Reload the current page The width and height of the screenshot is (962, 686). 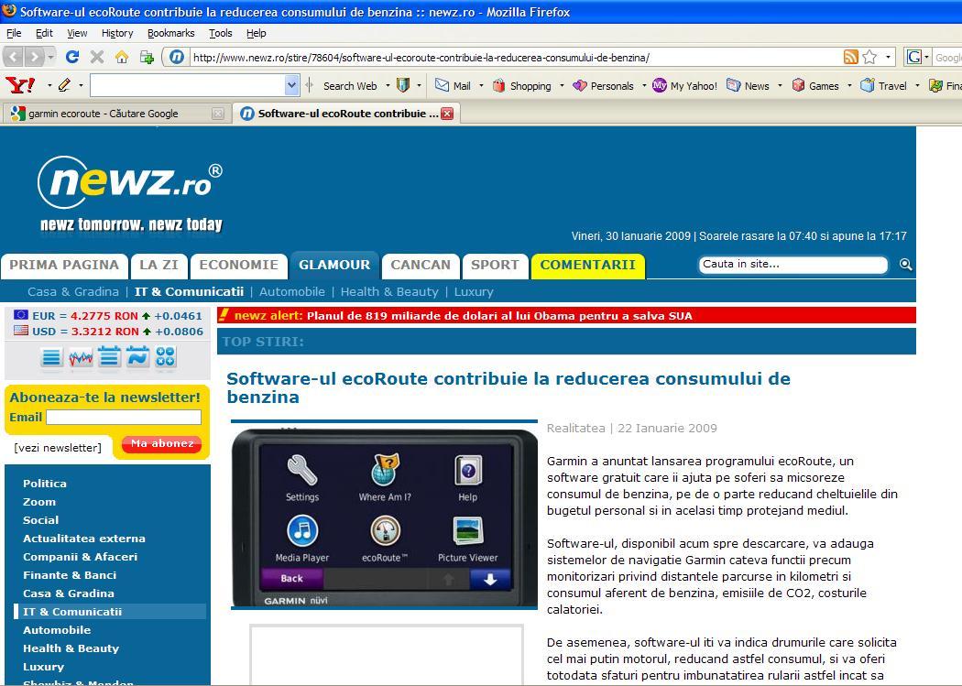coord(72,57)
